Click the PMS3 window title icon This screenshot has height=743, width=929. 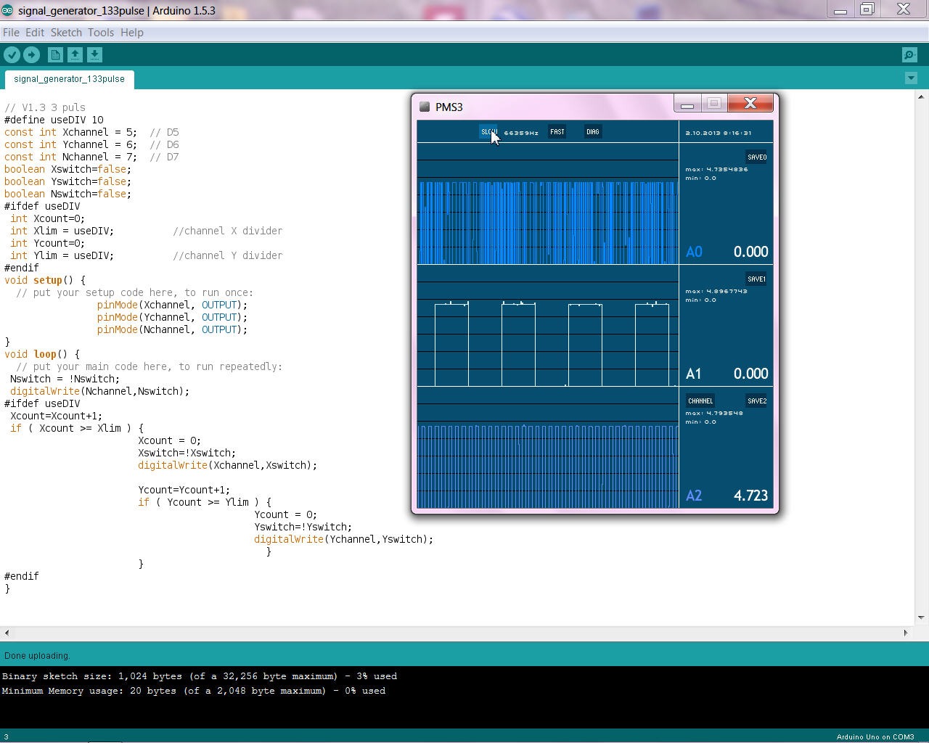(x=425, y=107)
